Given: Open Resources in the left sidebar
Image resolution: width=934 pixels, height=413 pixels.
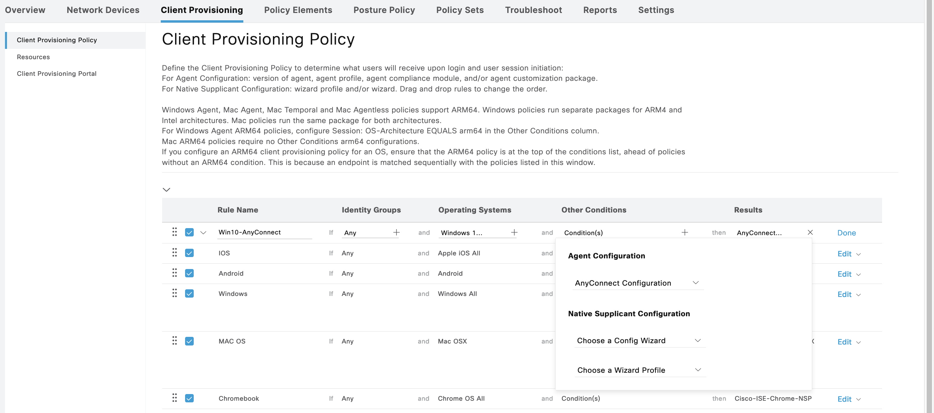Looking at the screenshot, I should [33, 57].
